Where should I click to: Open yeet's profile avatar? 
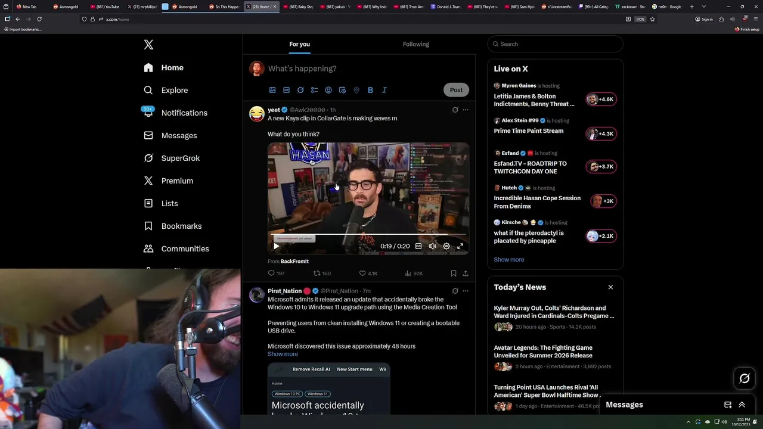[x=257, y=114]
